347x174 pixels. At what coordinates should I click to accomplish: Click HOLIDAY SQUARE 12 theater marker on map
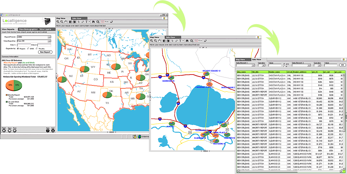tap(206, 74)
